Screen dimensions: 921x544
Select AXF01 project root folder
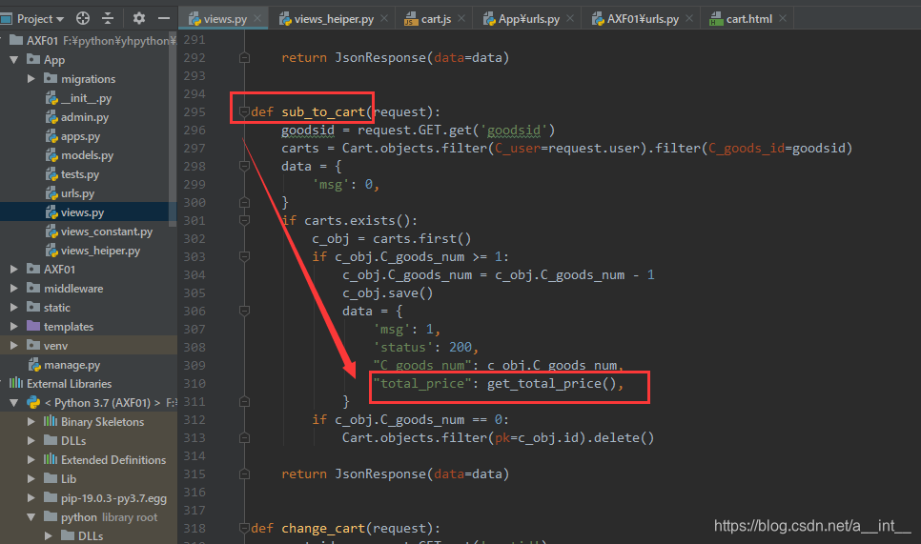click(42, 41)
